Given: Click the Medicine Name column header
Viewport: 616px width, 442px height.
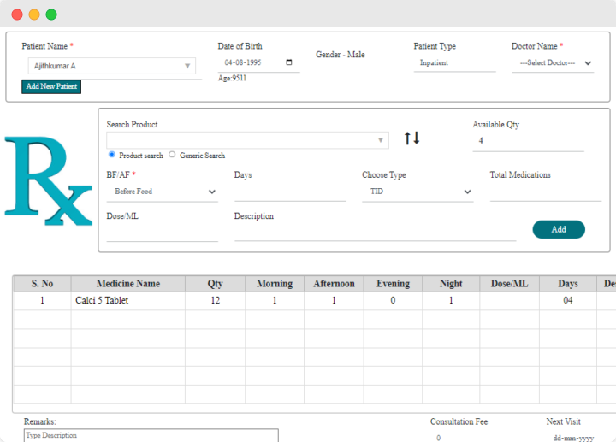Looking at the screenshot, I should pyautogui.click(x=127, y=284).
